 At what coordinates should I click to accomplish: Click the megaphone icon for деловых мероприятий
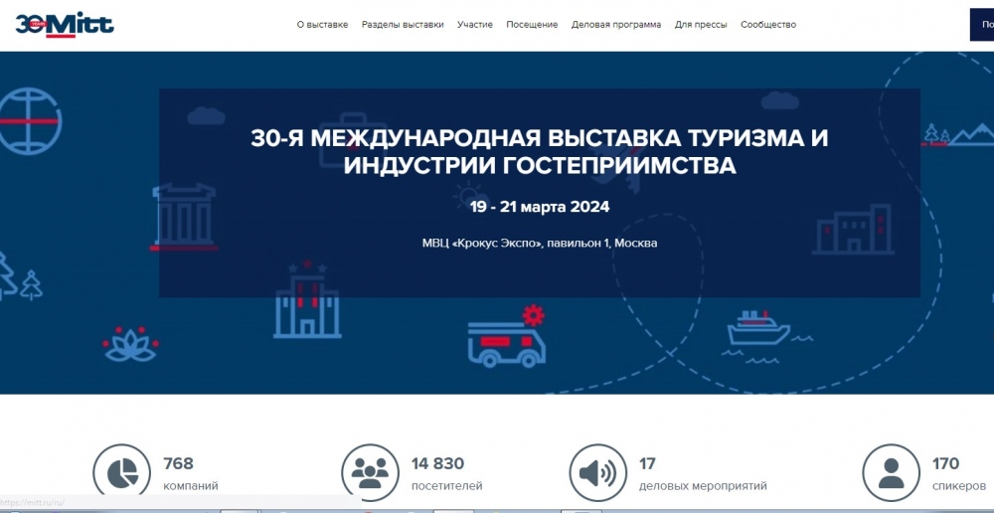598,473
